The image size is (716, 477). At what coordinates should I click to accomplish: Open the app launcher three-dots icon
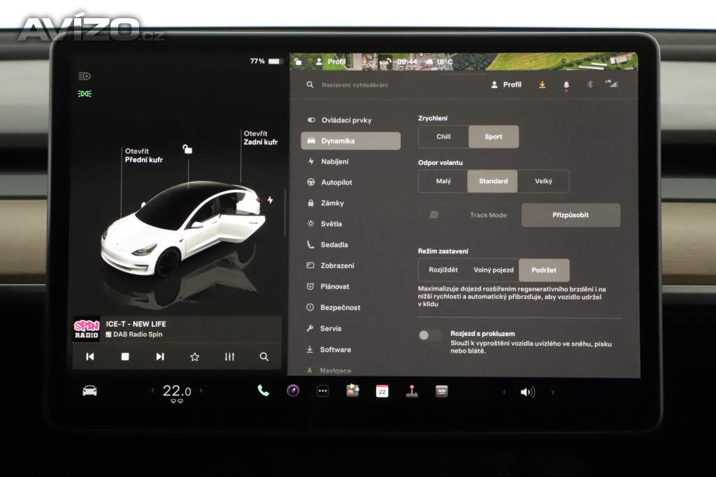coord(323,391)
